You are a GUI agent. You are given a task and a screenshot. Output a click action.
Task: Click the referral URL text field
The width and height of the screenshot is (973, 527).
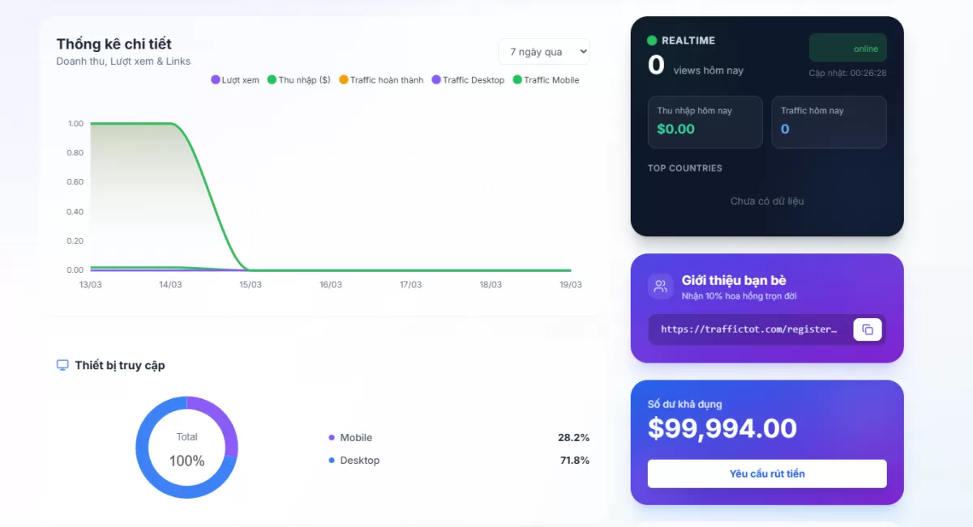pyautogui.click(x=748, y=329)
